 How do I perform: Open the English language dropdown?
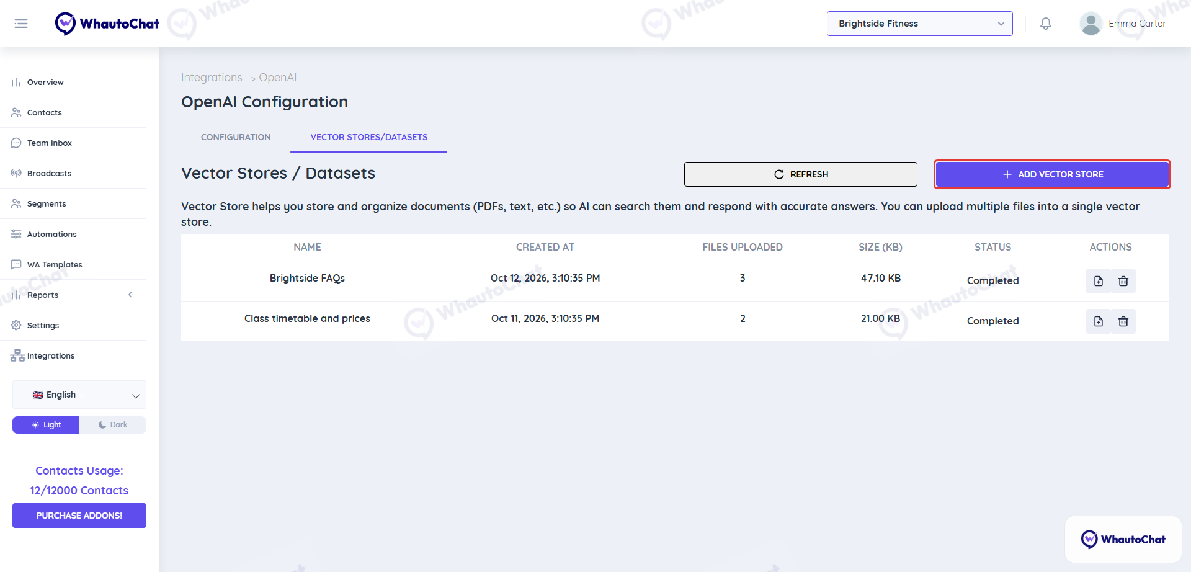79,395
